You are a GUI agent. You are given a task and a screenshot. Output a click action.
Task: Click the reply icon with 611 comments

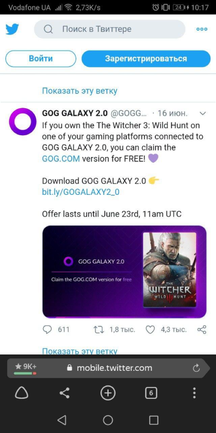(48, 330)
